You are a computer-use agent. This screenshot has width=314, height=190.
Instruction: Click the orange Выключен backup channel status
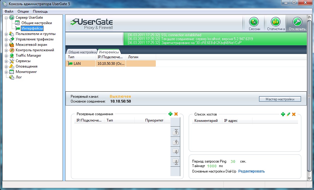[x=120, y=97]
